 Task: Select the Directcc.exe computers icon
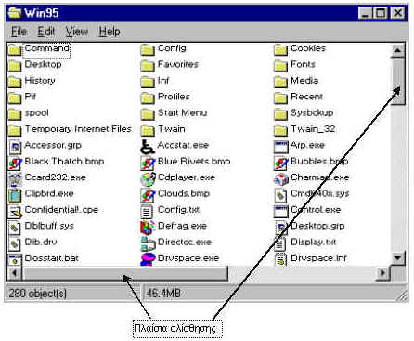[148, 243]
